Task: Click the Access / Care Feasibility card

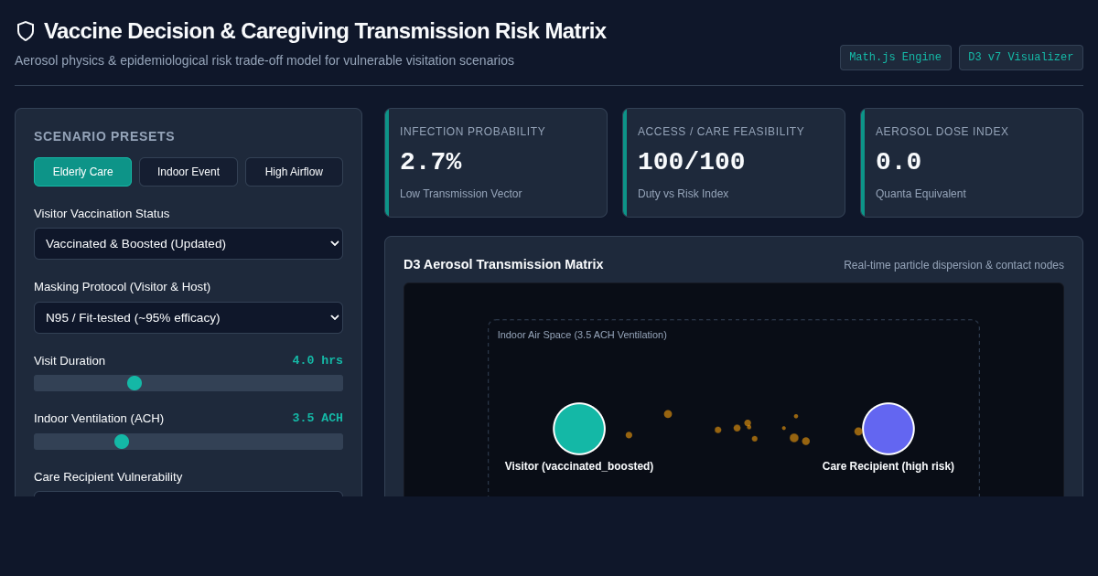Action: (x=734, y=163)
